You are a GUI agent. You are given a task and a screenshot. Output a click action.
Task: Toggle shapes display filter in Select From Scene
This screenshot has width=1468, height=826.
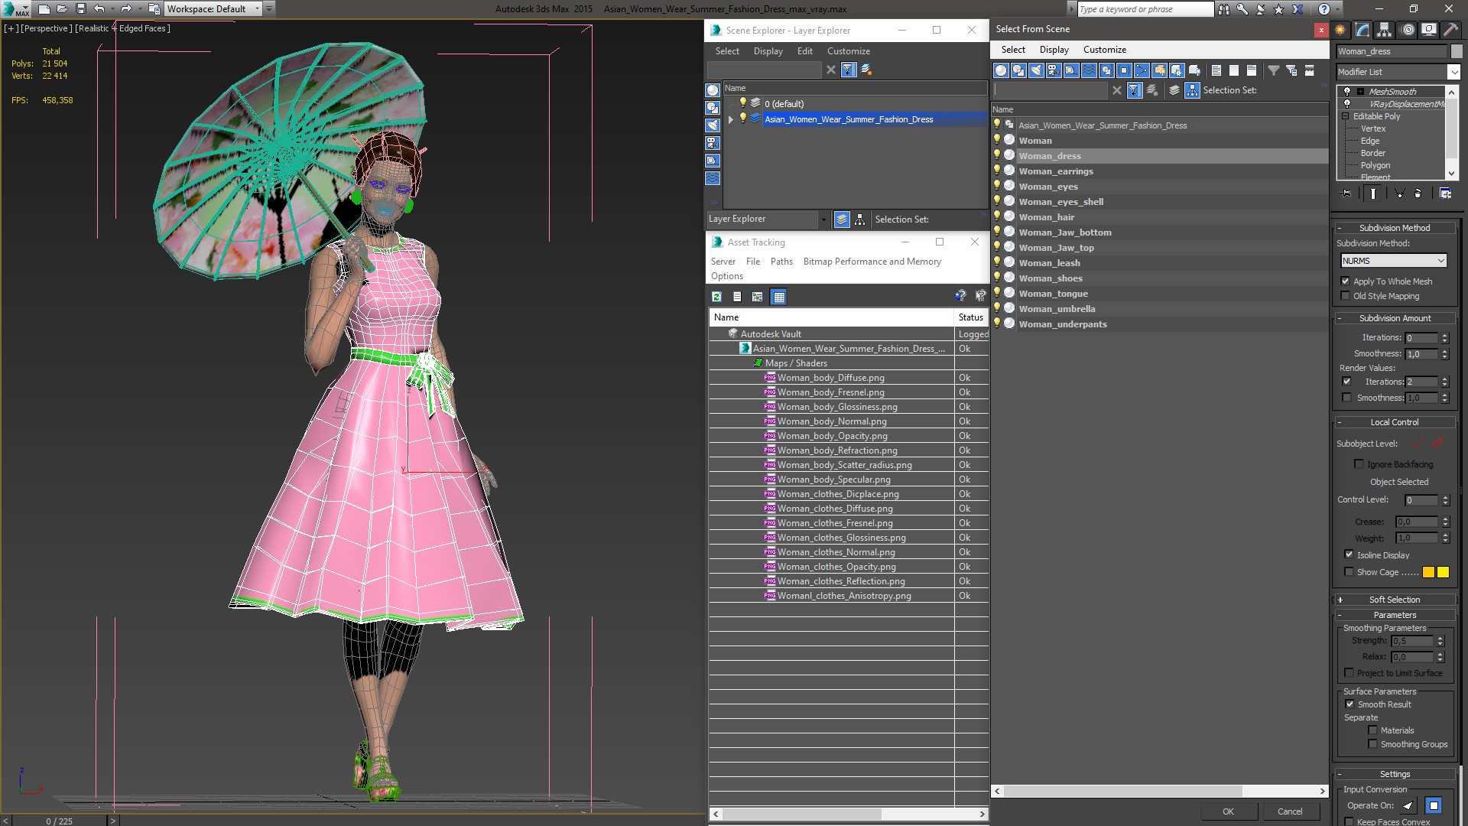[x=1018, y=70]
